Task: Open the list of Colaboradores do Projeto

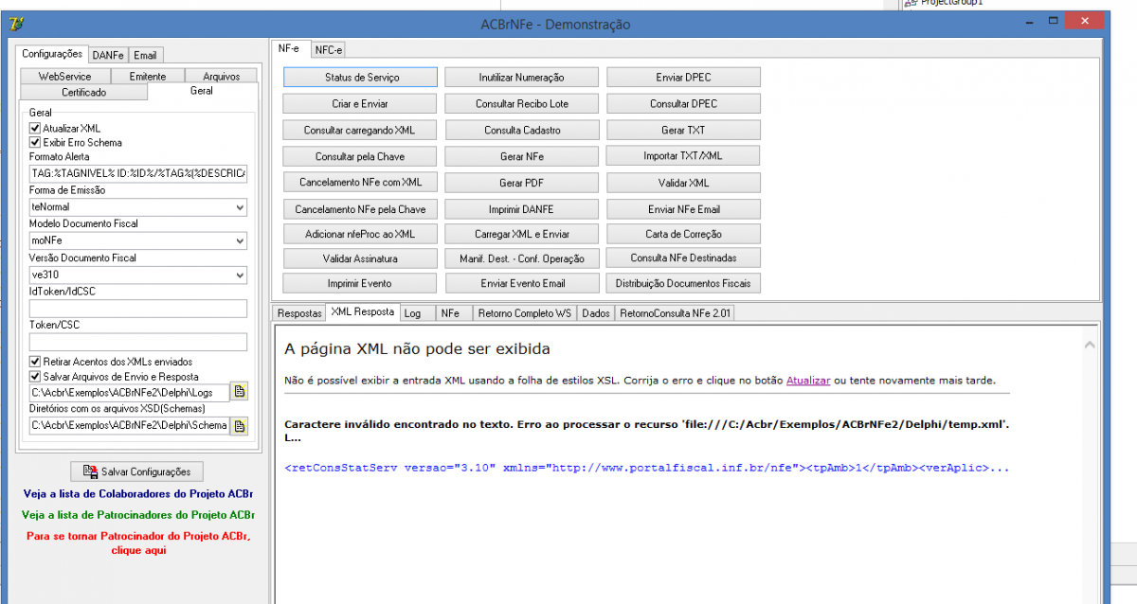Action: click(138, 494)
